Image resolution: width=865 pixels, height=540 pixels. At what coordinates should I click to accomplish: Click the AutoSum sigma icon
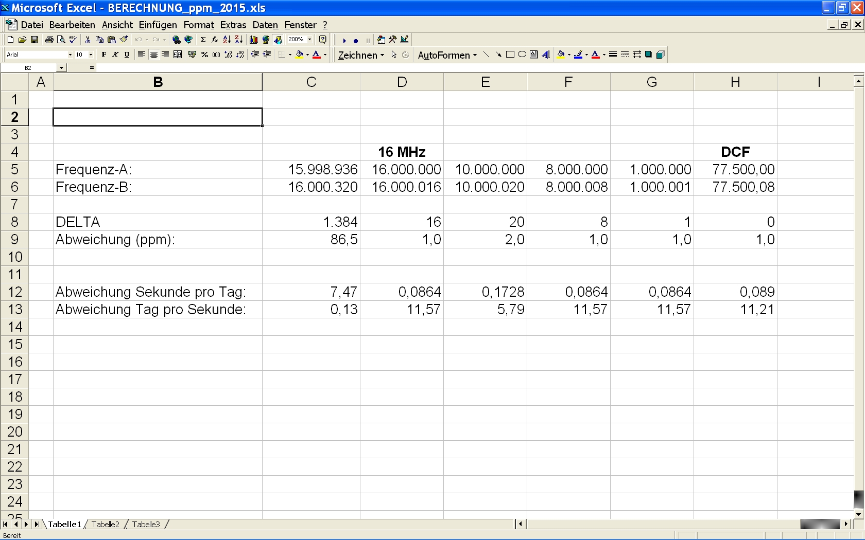coord(203,40)
